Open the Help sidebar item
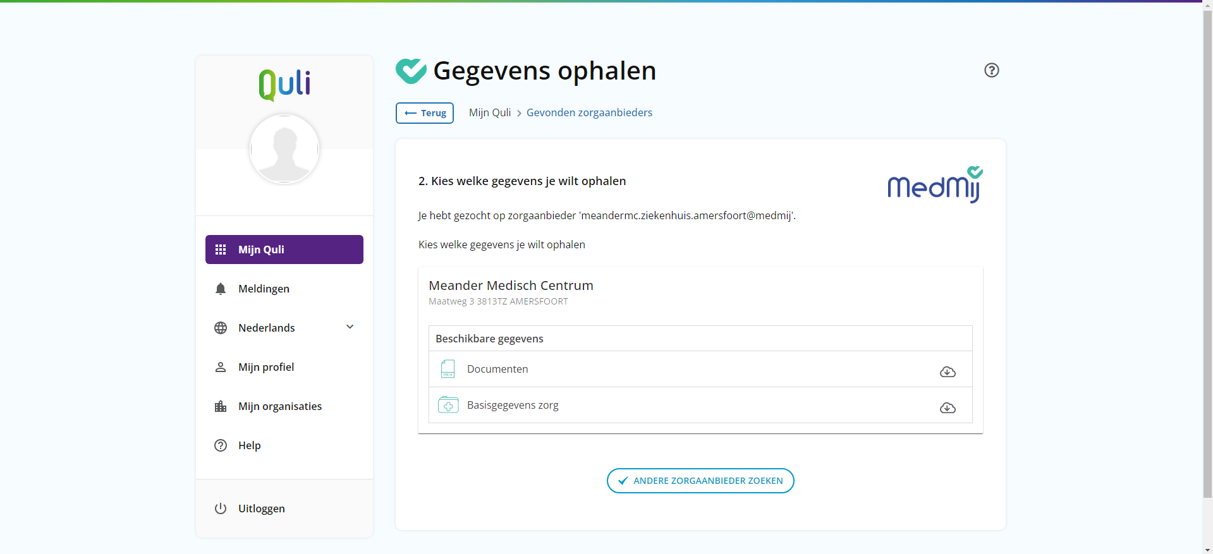Viewport: 1213px width, 554px height. 284,445
